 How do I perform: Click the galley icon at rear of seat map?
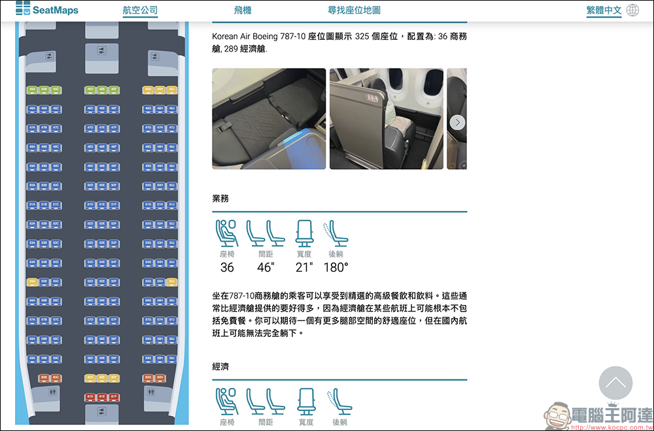point(101,410)
